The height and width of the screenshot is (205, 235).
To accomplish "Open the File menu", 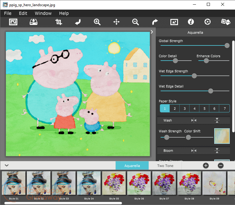I will coord(8,13).
